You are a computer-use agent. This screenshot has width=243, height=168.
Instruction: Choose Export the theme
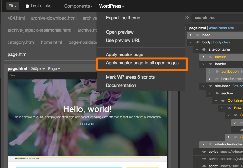[123, 18]
